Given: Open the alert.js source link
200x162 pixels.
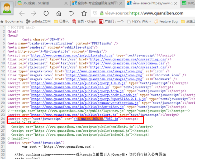Looking at the screenshot, I should pos(72,55).
